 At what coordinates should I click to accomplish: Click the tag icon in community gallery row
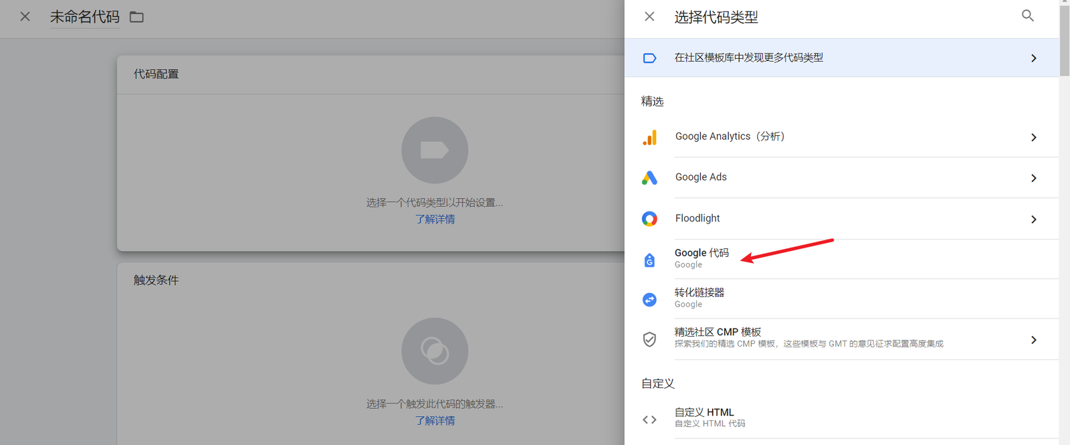click(x=649, y=58)
